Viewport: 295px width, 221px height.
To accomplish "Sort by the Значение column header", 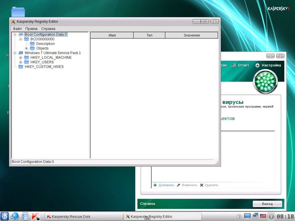I will pyautogui.click(x=192, y=35).
